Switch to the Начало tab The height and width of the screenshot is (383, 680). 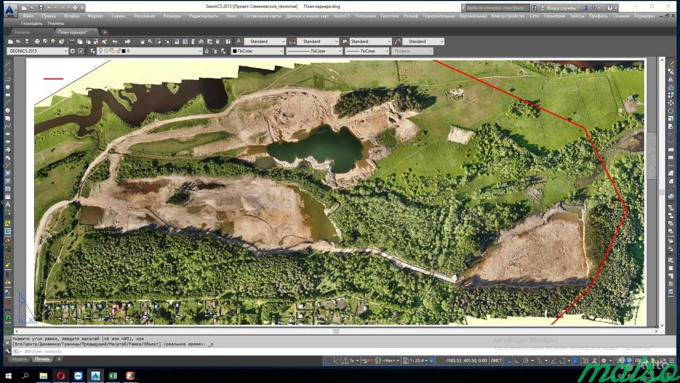(x=22, y=32)
